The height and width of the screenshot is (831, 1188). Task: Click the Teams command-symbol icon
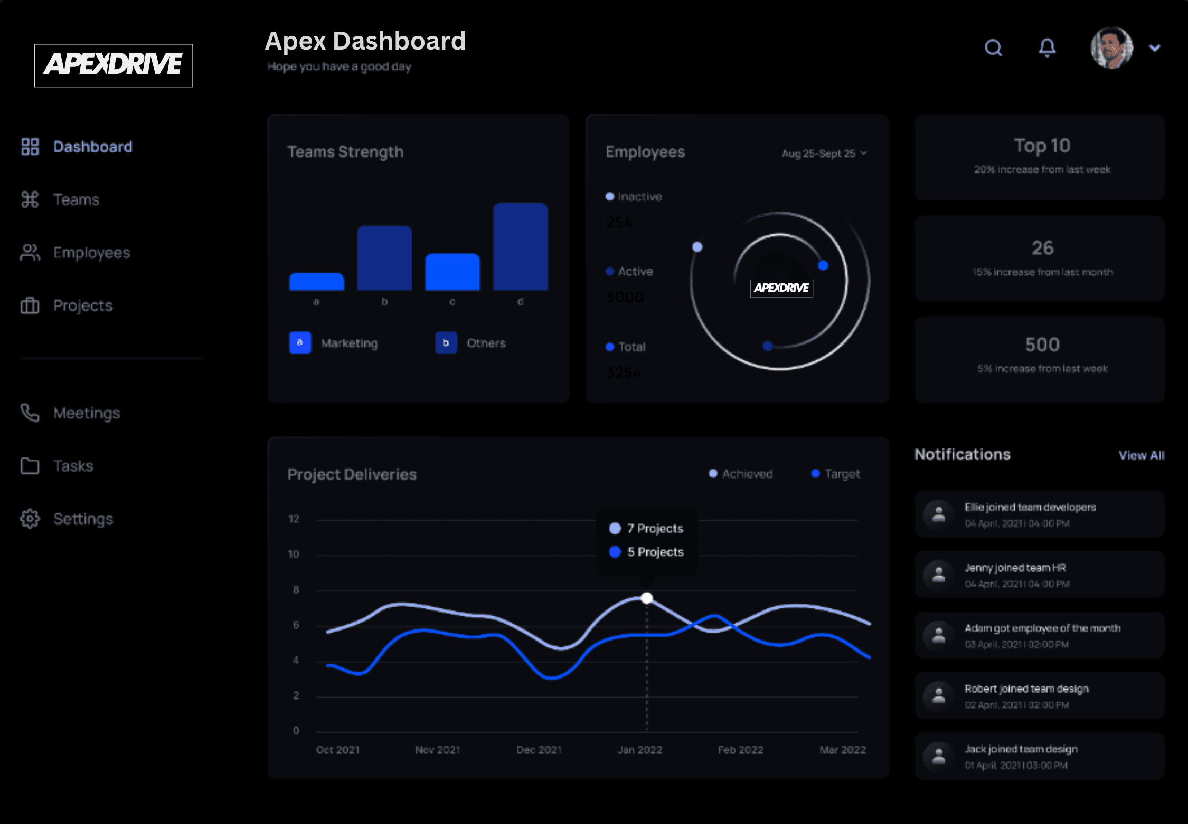pyautogui.click(x=30, y=199)
